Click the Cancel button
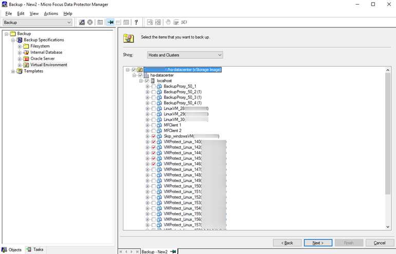396x254 pixels. tap(380, 243)
